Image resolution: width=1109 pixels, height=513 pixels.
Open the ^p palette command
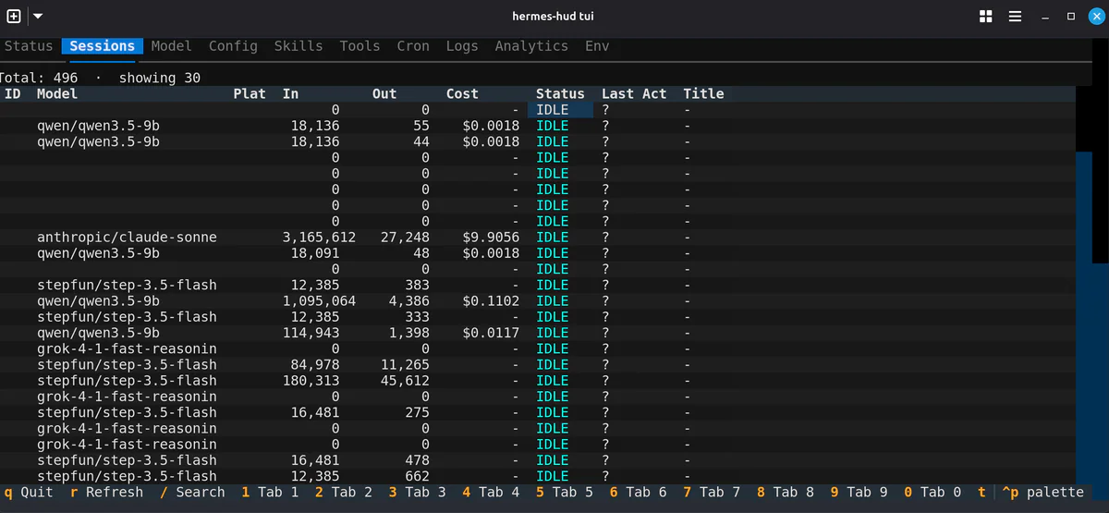[x=1042, y=493]
